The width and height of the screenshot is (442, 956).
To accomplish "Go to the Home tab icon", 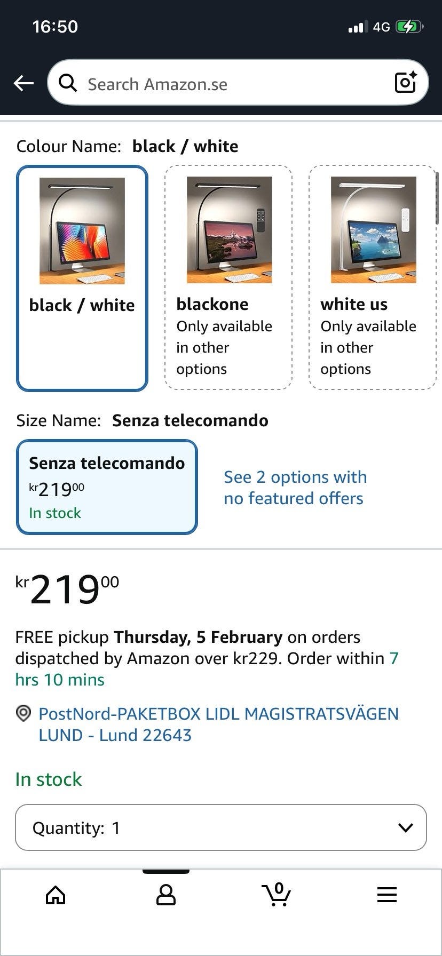I will pos(56,895).
